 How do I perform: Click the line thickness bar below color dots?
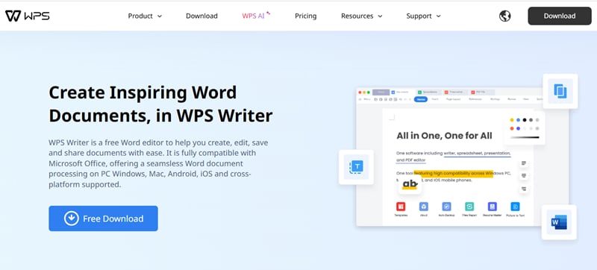[525, 137]
